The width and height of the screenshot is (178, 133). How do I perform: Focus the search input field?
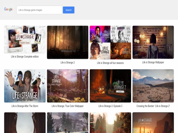40,10
